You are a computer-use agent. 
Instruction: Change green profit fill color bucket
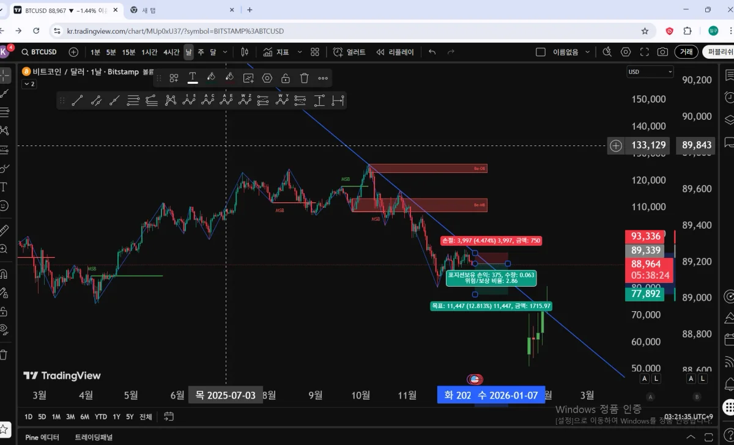pos(211,78)
